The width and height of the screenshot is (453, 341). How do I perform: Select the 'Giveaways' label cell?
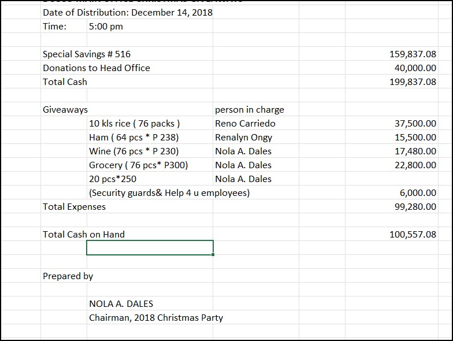pos(65,110)
